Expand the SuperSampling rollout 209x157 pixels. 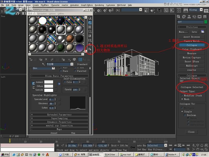[x=59, y=118]
